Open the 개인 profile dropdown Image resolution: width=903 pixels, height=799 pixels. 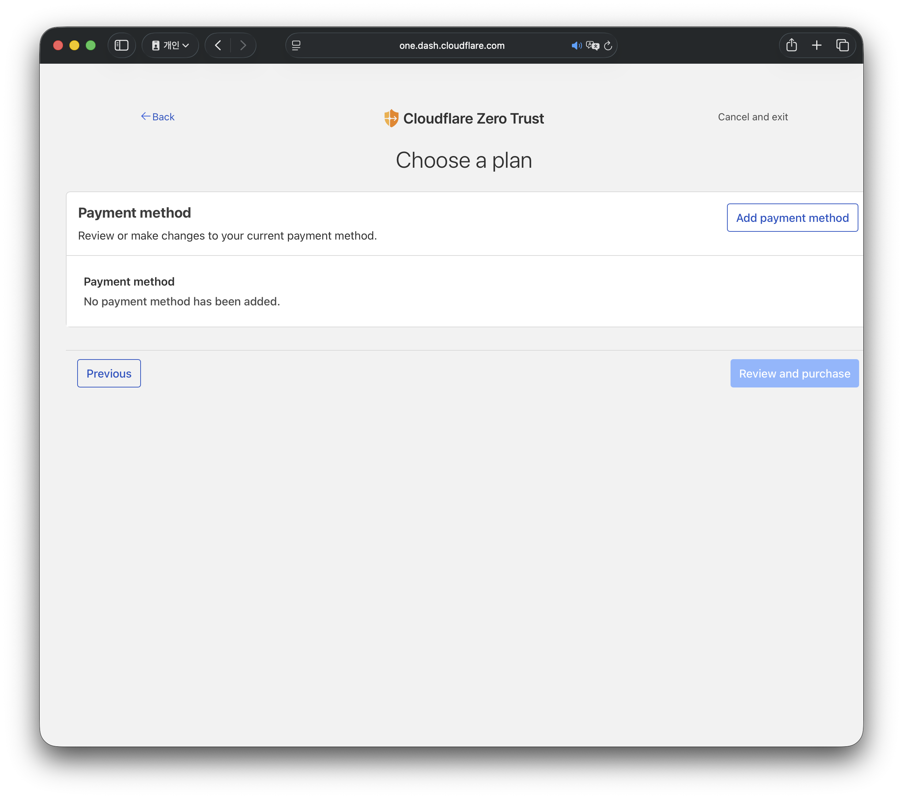coord(170,45)
